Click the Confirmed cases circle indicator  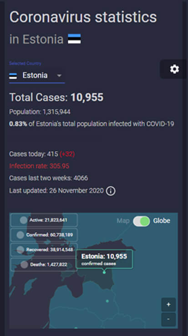coord(20,235)
